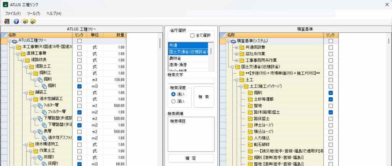Expand the 店社系作業 folder node
The height and width of the screenshot is (166, 392).
237,54
